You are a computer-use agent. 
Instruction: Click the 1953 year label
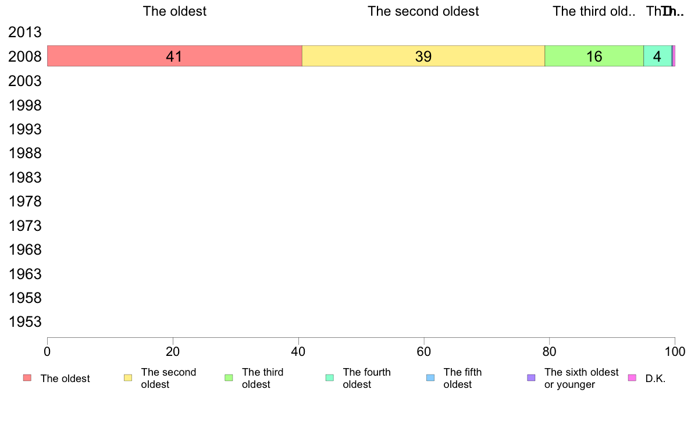24,322
